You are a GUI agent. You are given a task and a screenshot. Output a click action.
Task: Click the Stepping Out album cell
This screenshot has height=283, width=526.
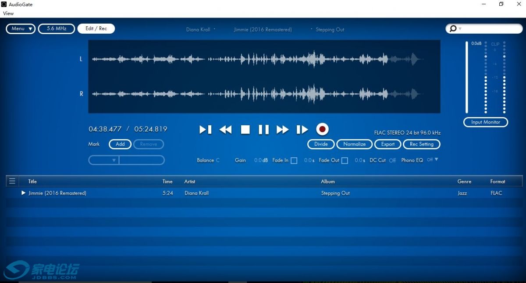(x=335, y=193)
